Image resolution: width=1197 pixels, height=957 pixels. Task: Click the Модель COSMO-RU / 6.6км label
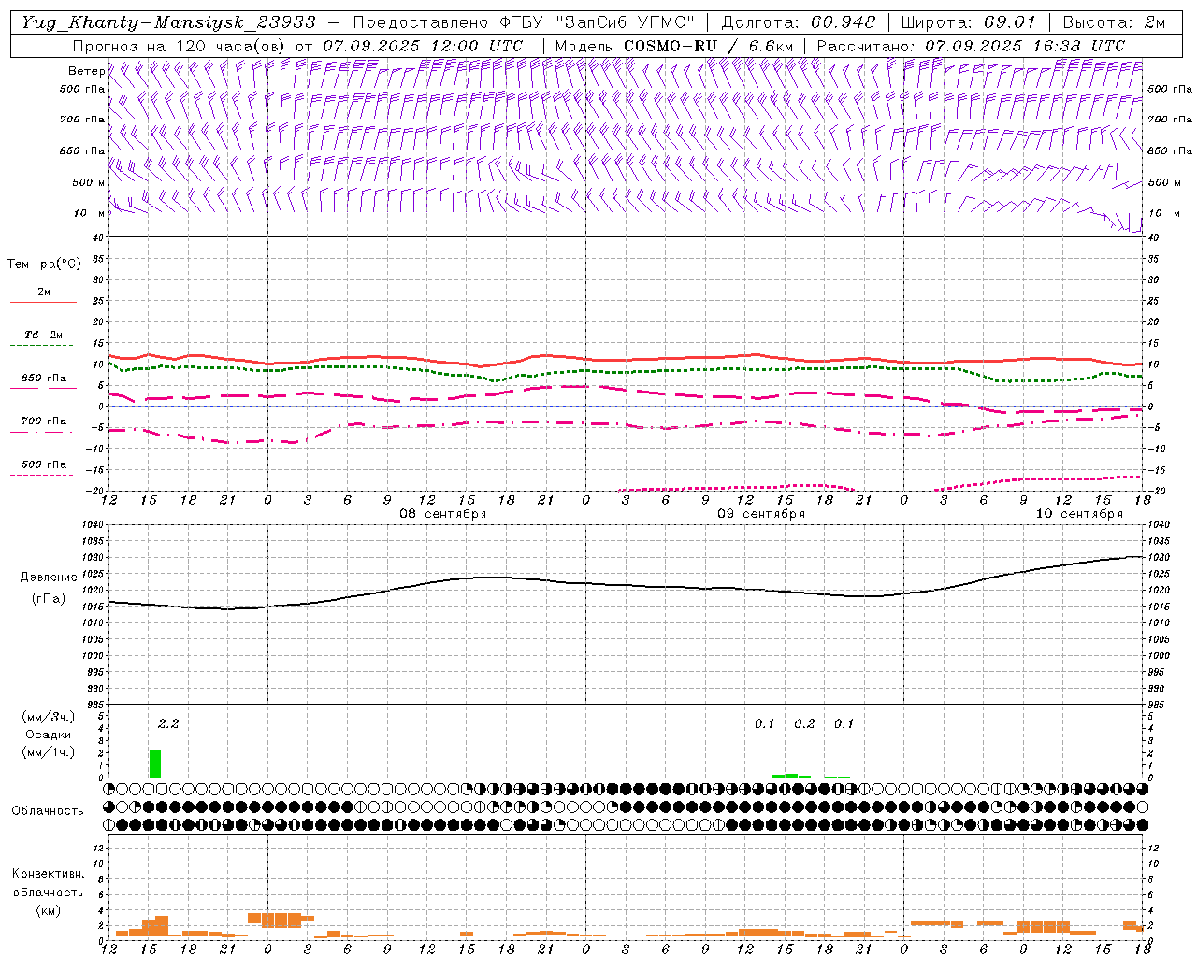(673, 46)
